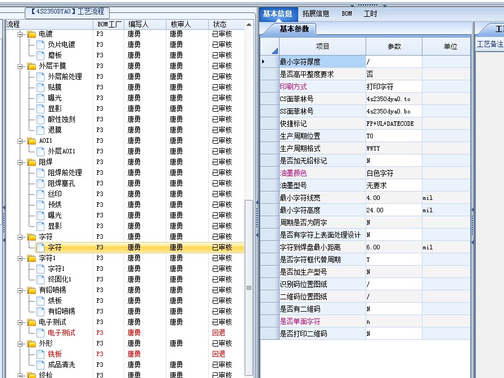
Task: Collapse the 外层干膜 tree node
Action: tap(20, 66)
